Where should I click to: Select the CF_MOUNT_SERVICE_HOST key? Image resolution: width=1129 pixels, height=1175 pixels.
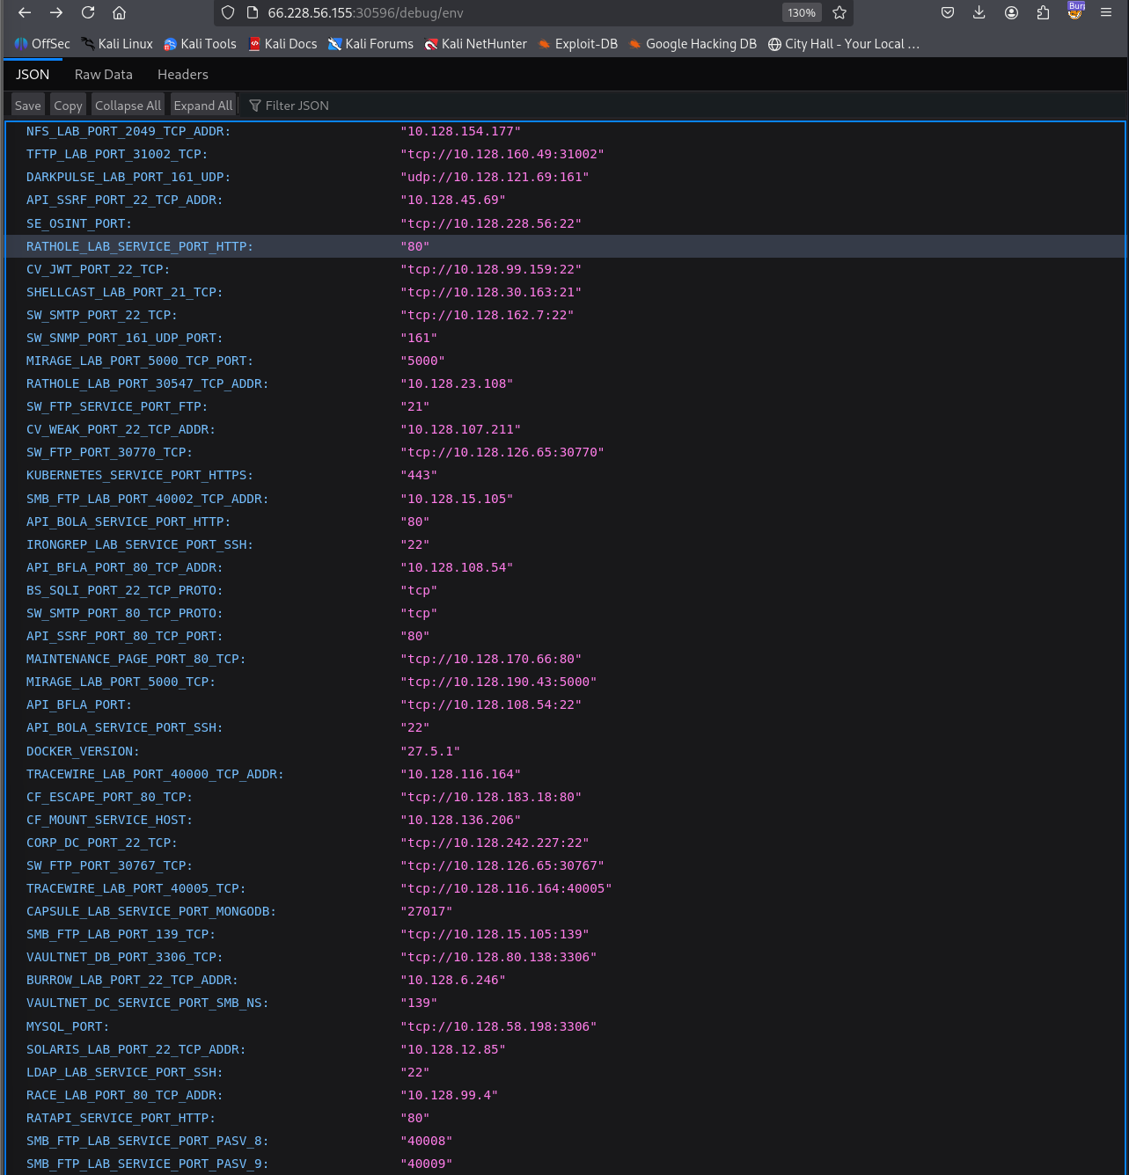point(109,820)
